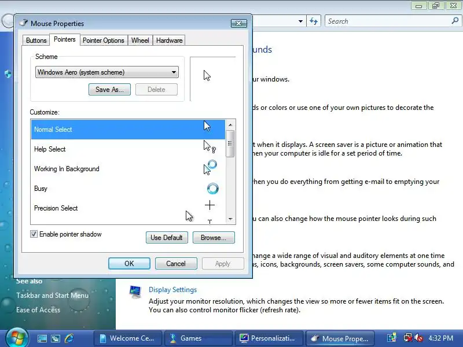
Task: Click Switch between windows quick launch icon
Action: pyautogui.click(x=56, y=338)
